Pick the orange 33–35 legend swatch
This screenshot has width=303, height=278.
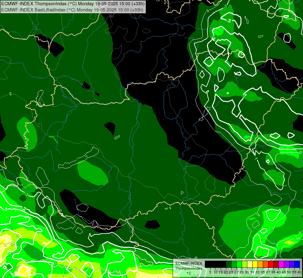(x=260, y=264)
